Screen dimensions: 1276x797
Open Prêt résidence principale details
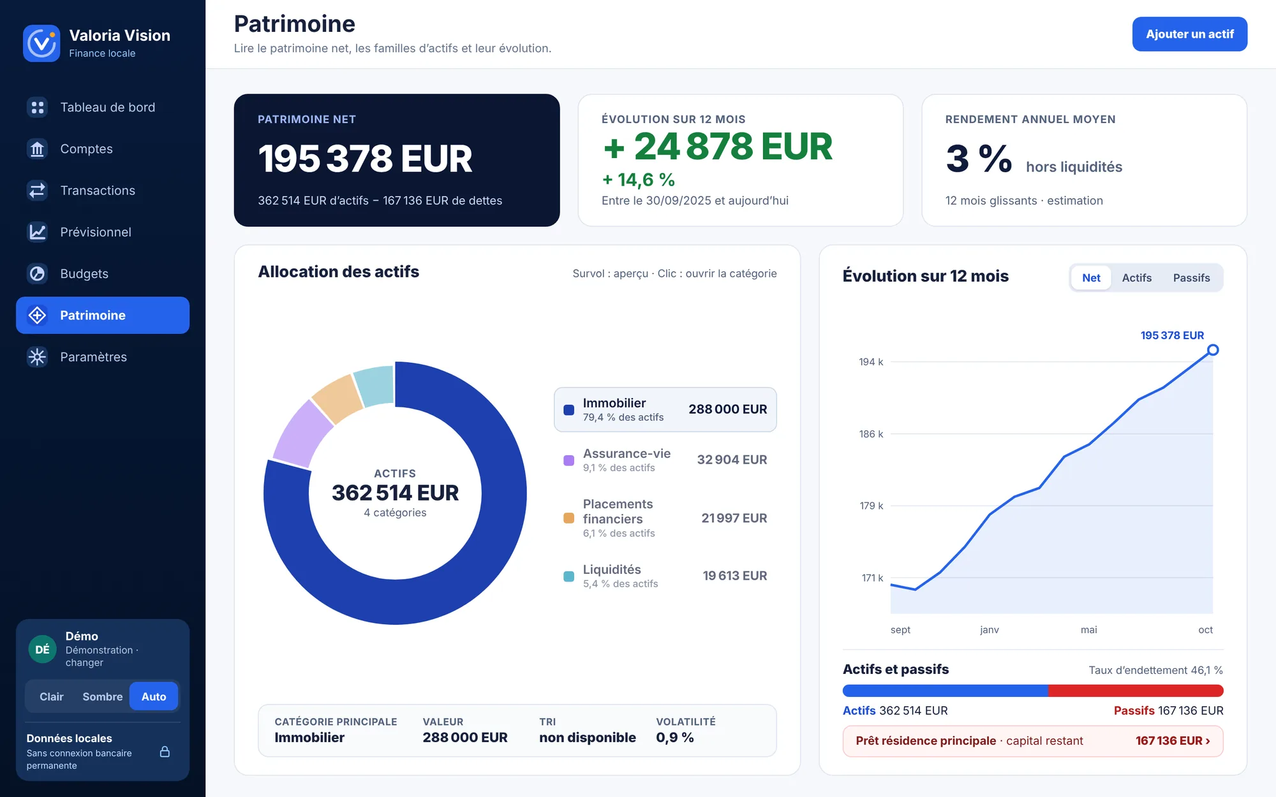(1033, 741)
